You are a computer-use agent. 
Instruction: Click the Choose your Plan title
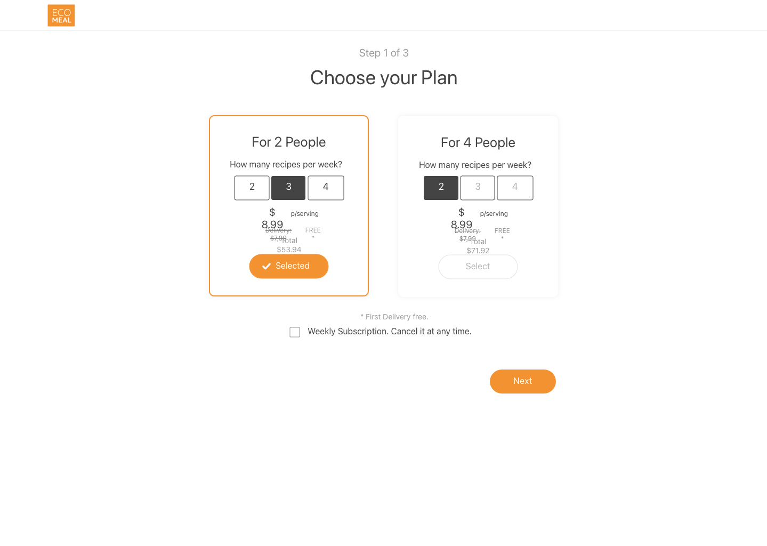tap(384, 78)
